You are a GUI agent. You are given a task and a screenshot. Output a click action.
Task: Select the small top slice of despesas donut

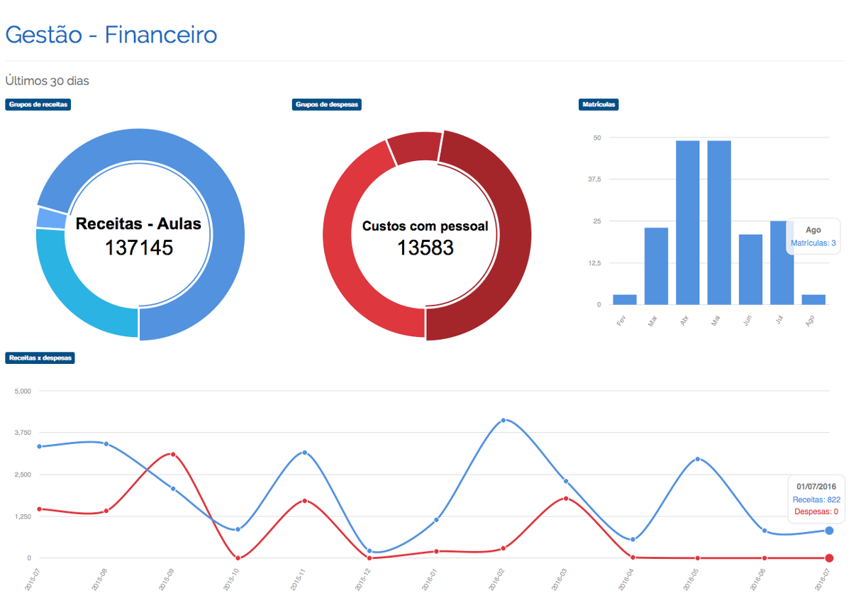(415, 148)
